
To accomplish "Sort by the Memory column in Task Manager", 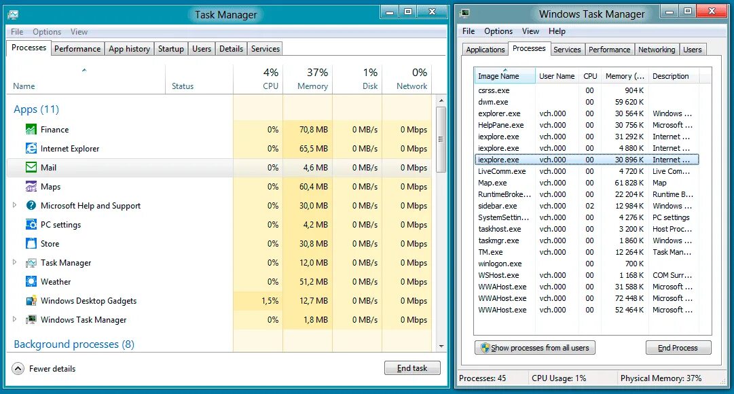I will (308, 79).
